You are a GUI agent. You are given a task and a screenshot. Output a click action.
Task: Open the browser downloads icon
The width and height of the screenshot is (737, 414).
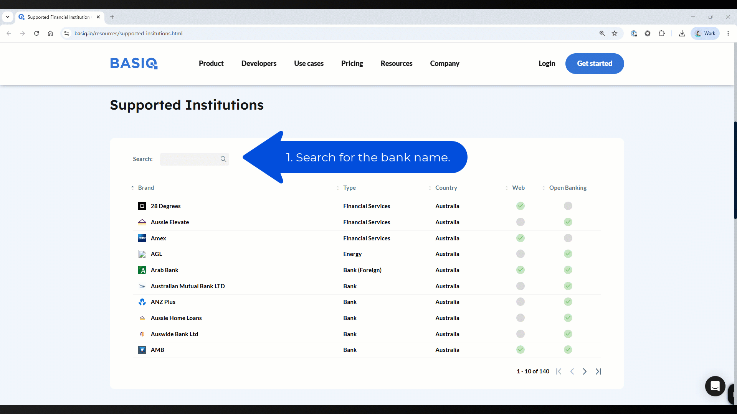(682, 33)
